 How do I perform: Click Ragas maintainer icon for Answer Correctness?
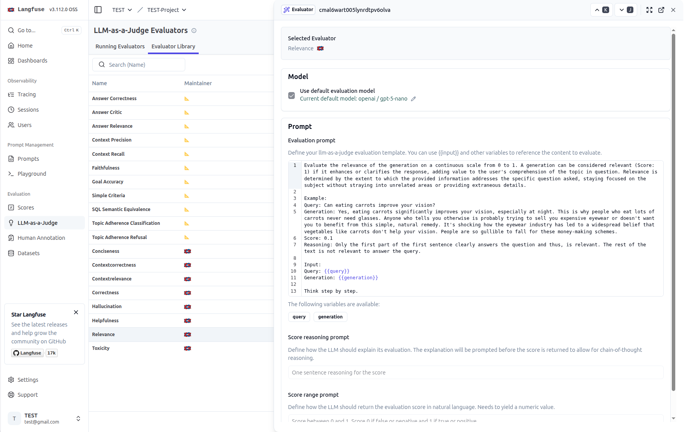(x=187, y=99)
